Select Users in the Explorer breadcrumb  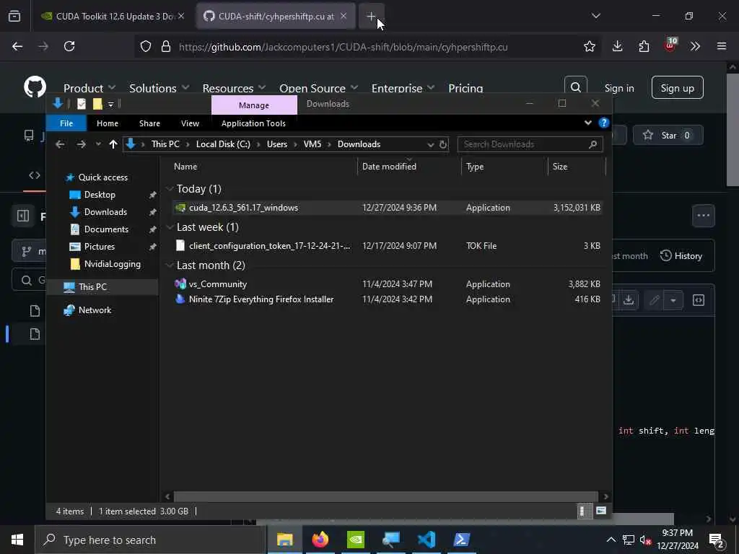pyautogui.click(x=277, y=144)
